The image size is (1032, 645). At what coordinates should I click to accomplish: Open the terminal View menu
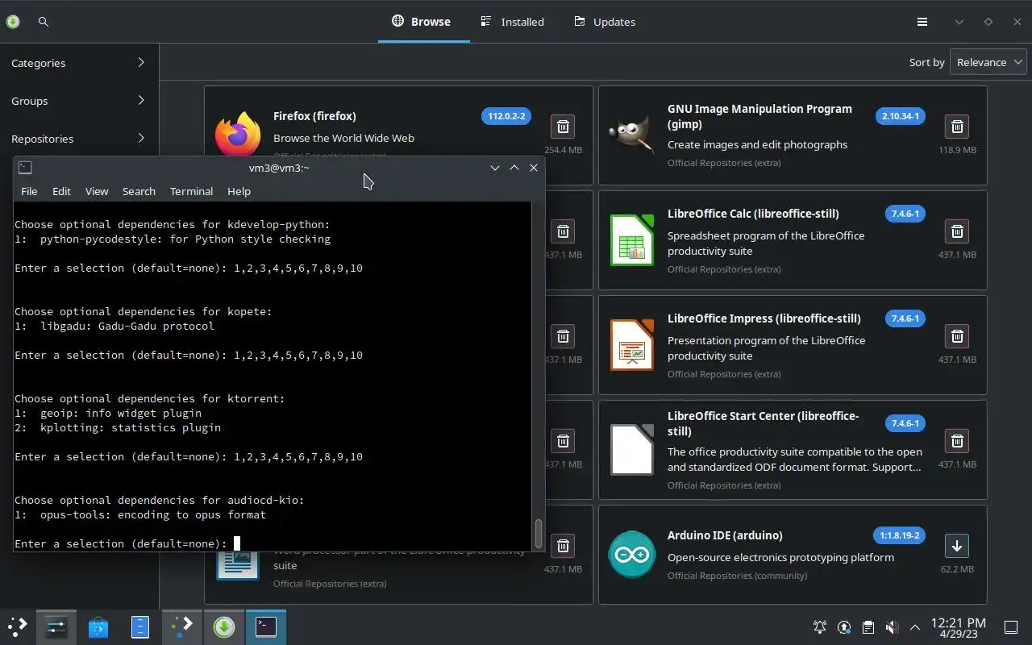pyautogui.click(x=97, y=191)
